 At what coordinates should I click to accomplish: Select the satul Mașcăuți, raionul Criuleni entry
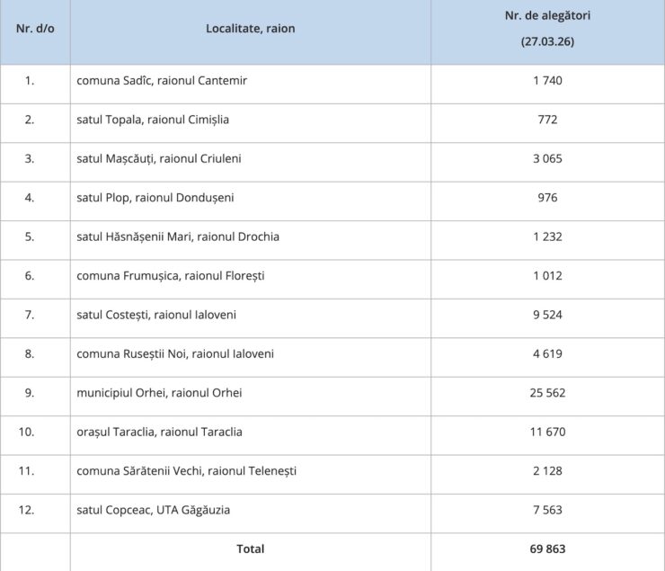(x=159, y=158)
